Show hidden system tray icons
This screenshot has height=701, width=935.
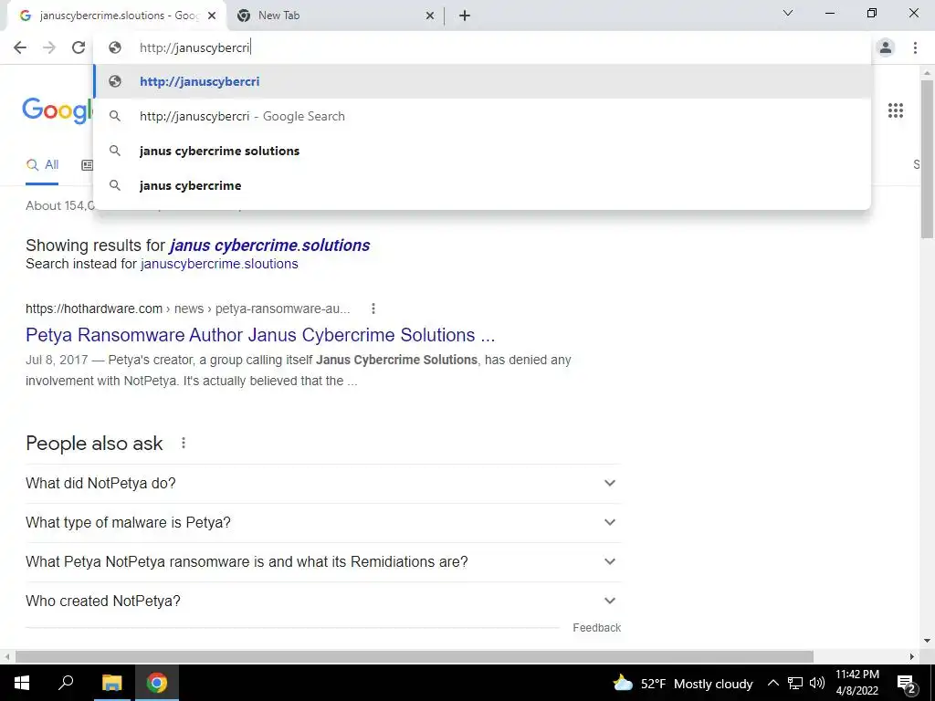[772, 683]
